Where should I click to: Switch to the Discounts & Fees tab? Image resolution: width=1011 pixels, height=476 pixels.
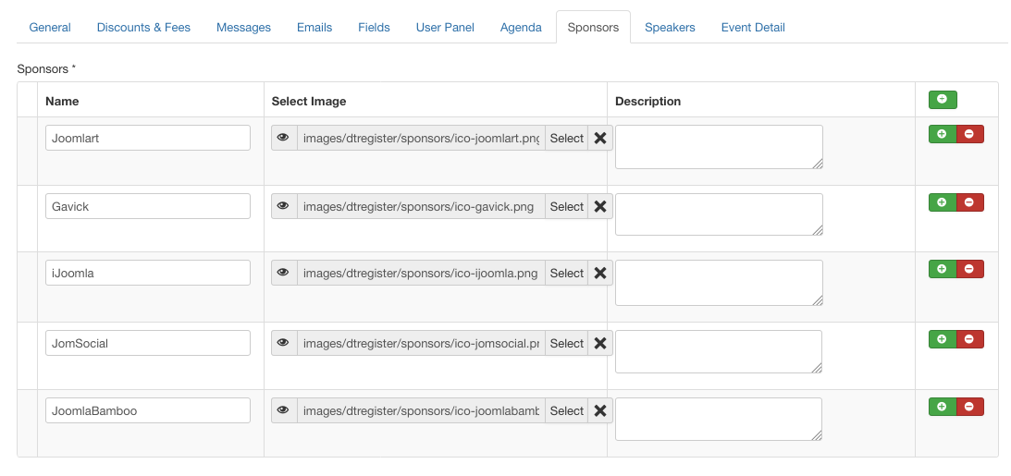click(x=143, y=27)
